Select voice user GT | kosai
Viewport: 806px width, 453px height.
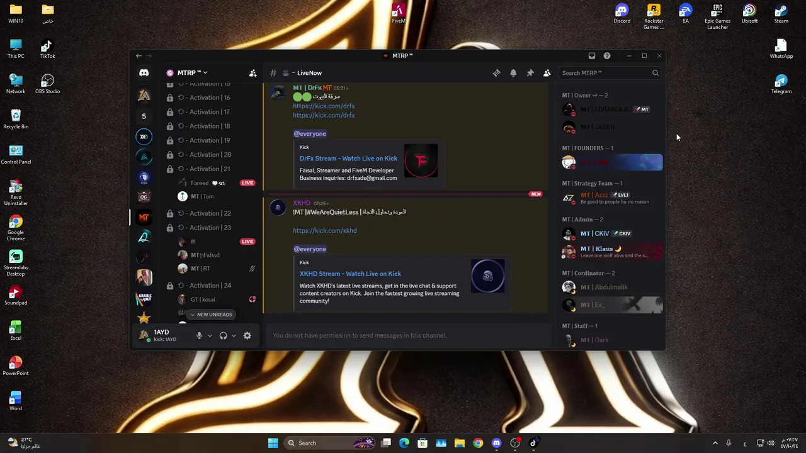coord(217,299)
